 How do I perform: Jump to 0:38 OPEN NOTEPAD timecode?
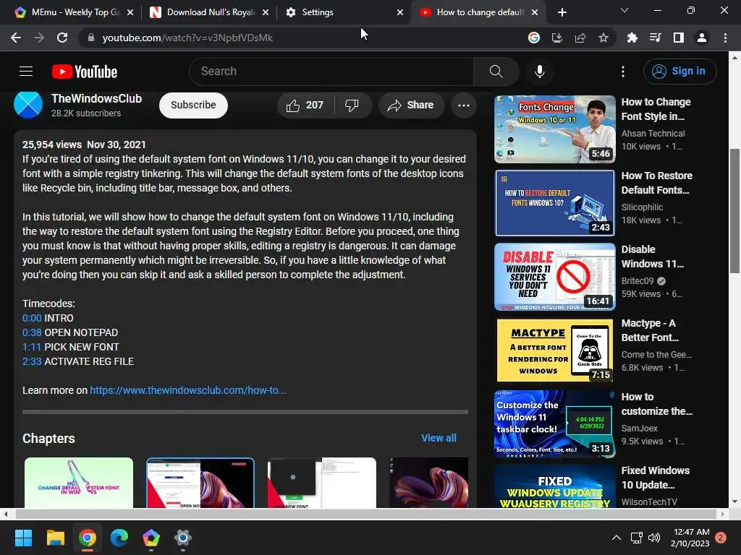click(x=32, y=332)
